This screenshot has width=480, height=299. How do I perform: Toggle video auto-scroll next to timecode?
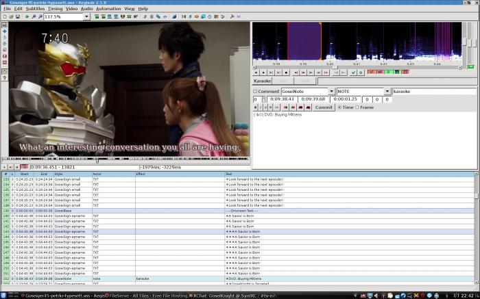pyautogui.click(x=24, y=167)
